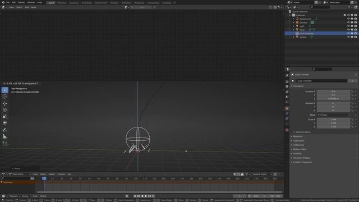This screenshot has height=202, width=359.
Task: Collapse the Collection tree item
Action: click(x=290, y=15)
